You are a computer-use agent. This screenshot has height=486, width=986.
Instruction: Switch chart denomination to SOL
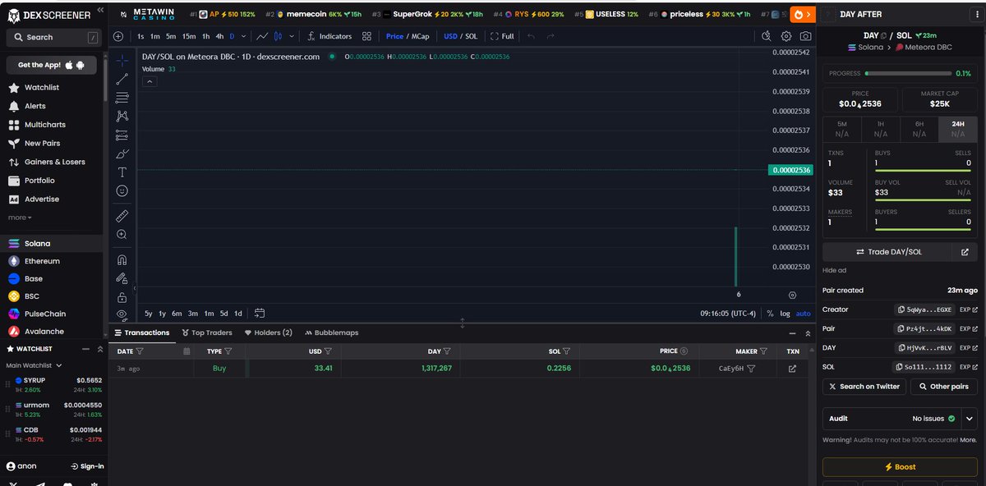[471, 36]
